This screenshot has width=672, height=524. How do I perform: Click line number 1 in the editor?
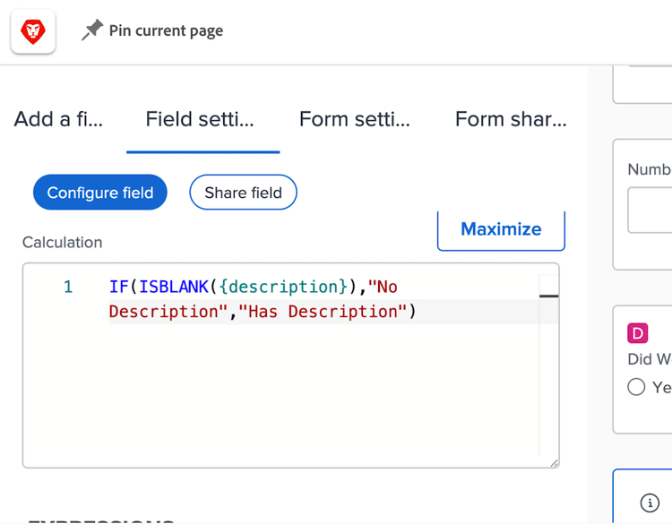pos(68,287)
